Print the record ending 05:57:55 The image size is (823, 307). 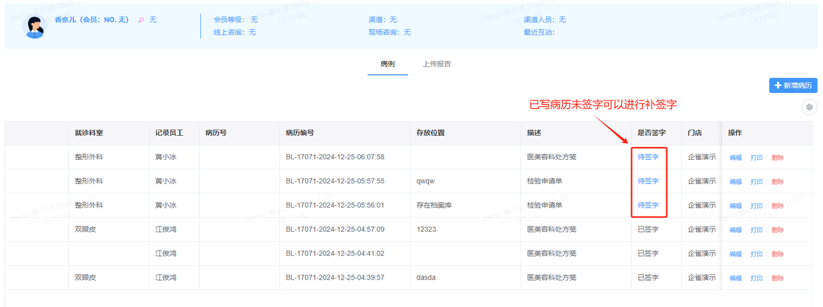tap(757, 182)
